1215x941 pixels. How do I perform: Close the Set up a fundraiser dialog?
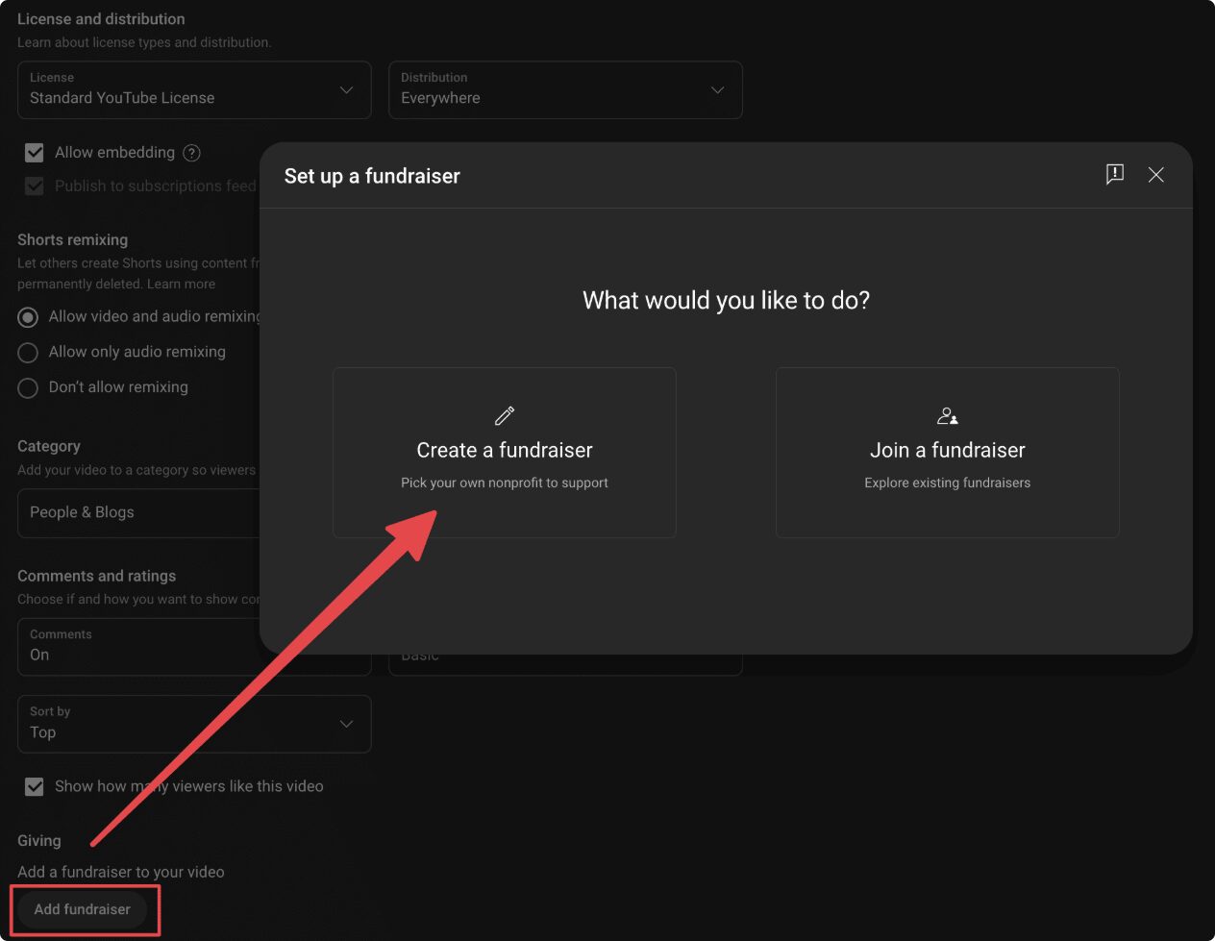click(1155, 174)
